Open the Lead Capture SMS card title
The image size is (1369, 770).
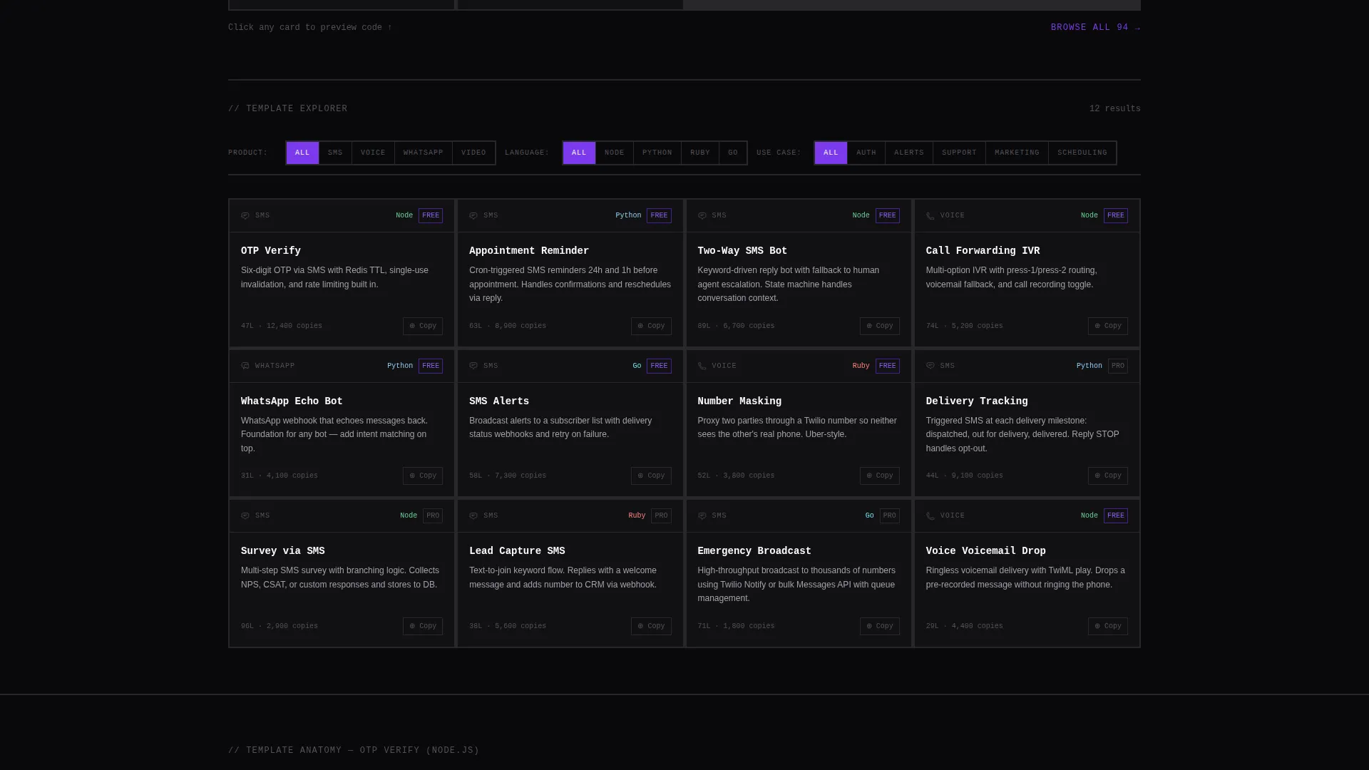517,551
